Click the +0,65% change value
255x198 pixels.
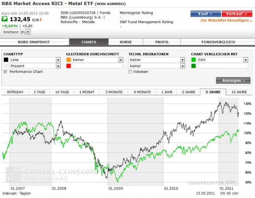(x=10, y=26)
